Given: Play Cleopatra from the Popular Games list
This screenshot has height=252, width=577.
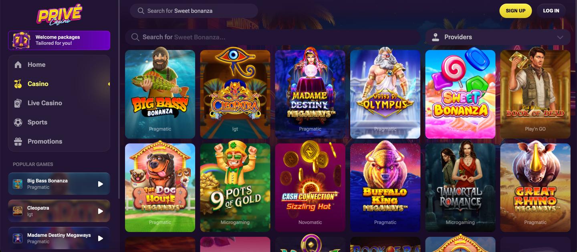Looking at the screenshot, I should [101, 211].
